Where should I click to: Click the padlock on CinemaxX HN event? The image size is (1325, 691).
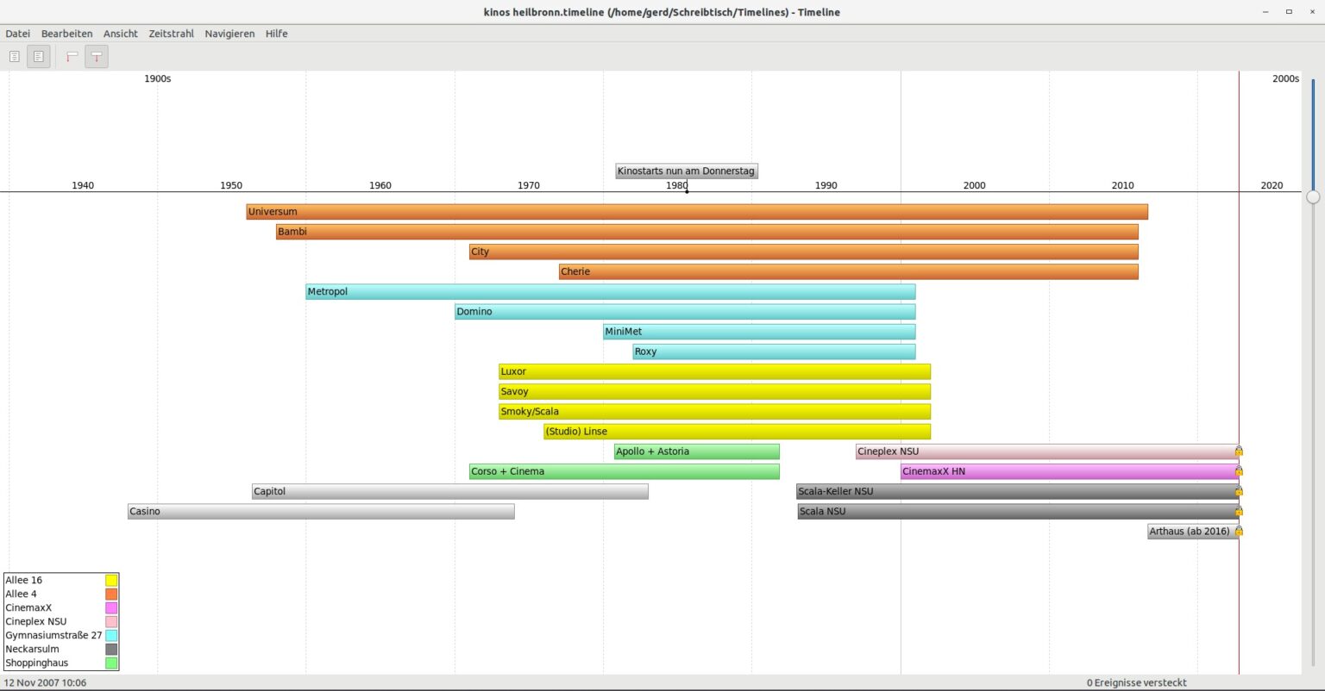click(1238, 471)
